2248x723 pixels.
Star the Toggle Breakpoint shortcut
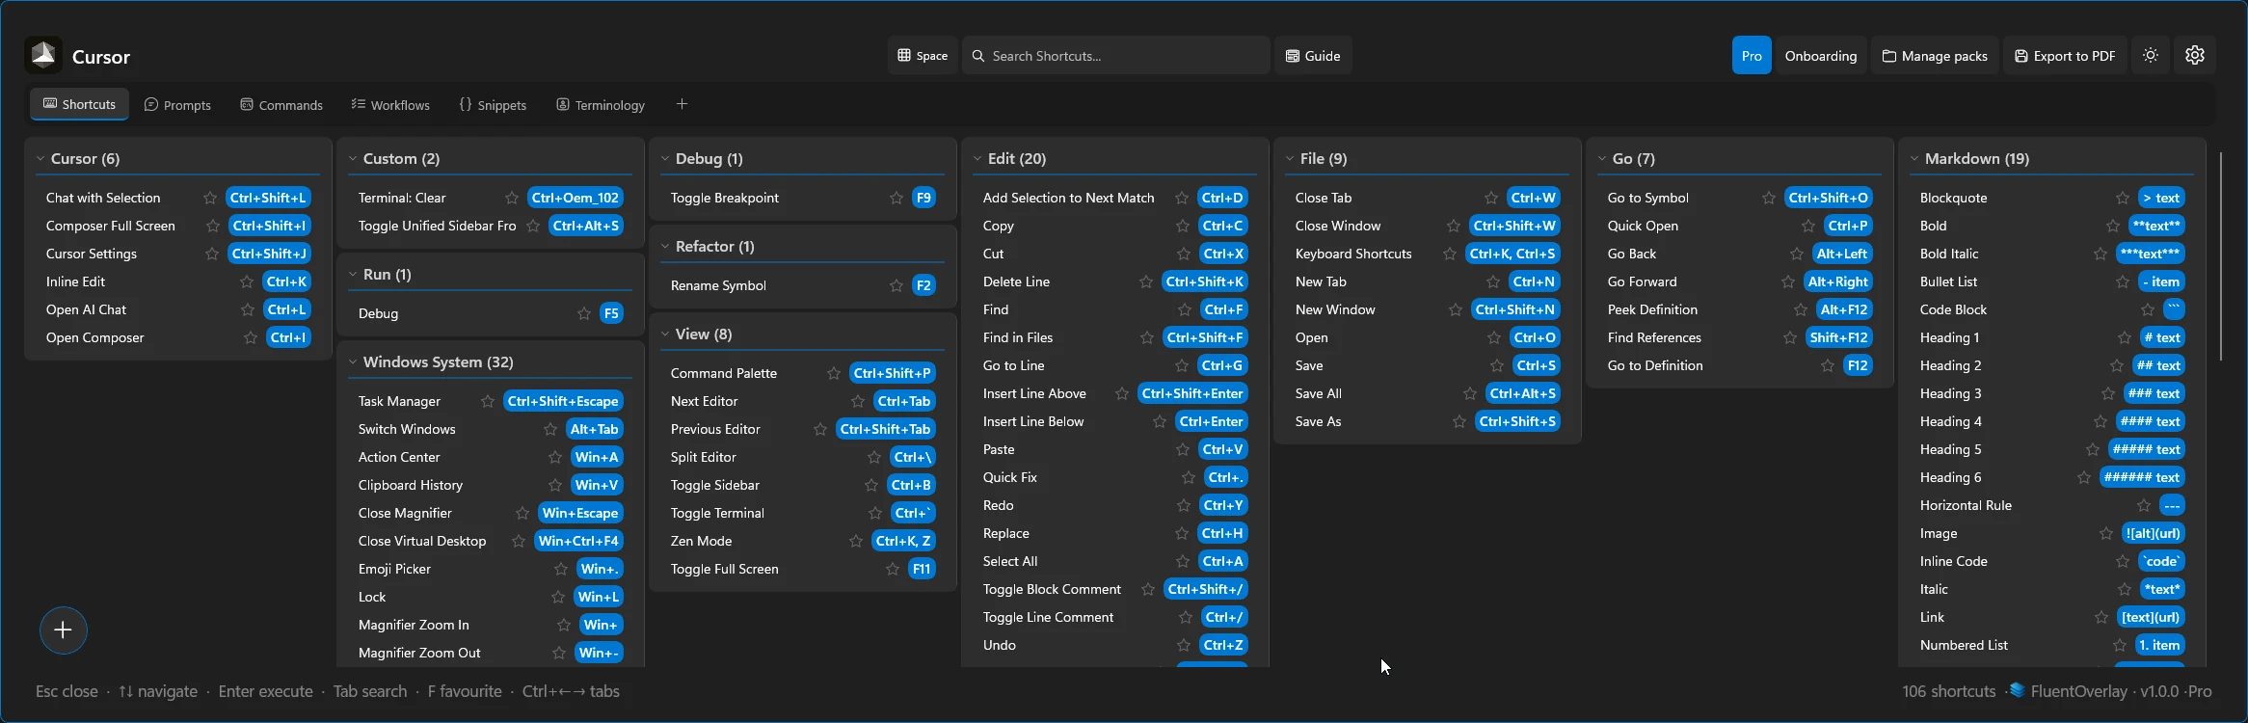point(897,198)
